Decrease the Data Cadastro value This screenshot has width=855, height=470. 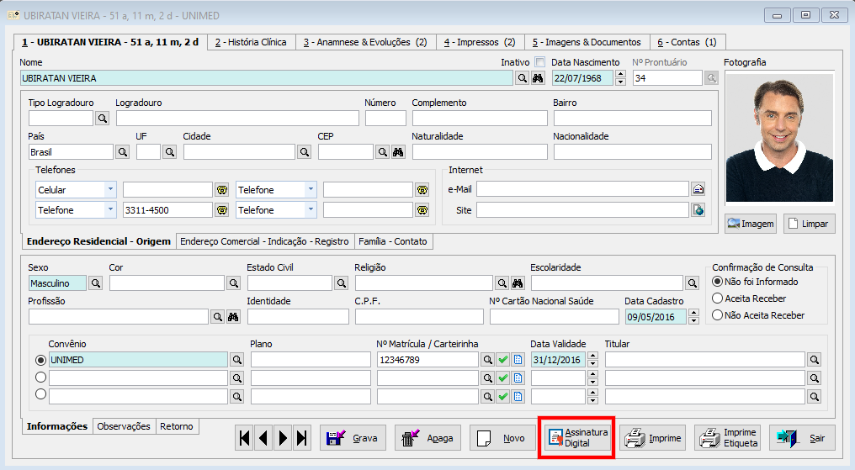click(693, 321)
